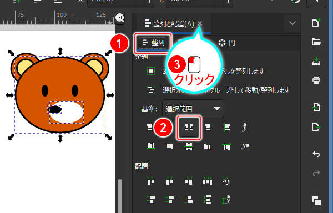Export the document
The width and height of the screenshot is (333, 213).
[x=316, y=127]
